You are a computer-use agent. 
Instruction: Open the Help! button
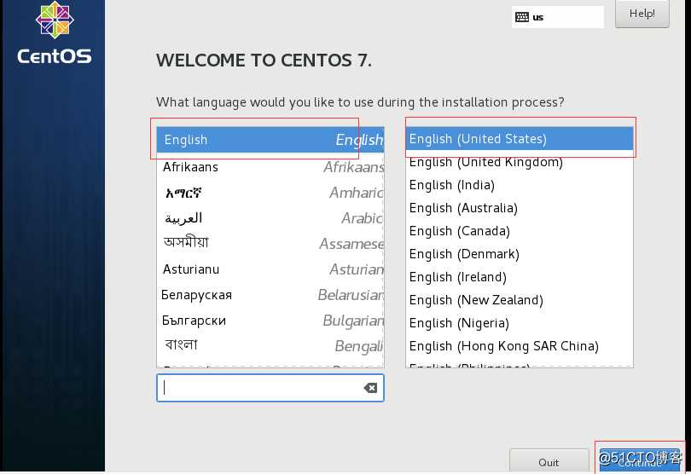click(642, 14)
